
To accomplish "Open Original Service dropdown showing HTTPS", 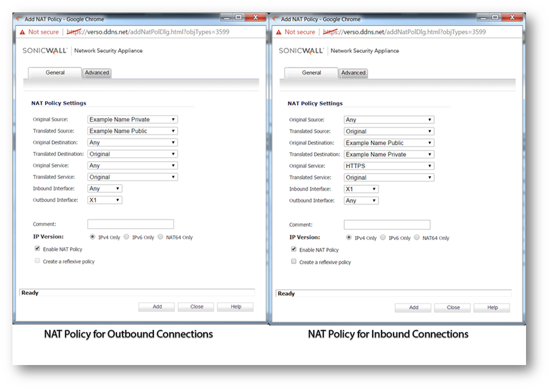I will pyautogui.click(x=389, y=166).
